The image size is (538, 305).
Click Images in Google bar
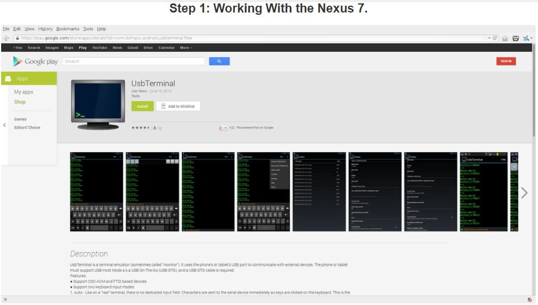[x=52, y=48]
